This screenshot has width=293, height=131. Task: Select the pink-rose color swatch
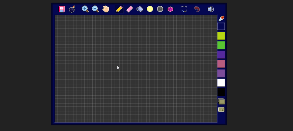coord(221,64)
